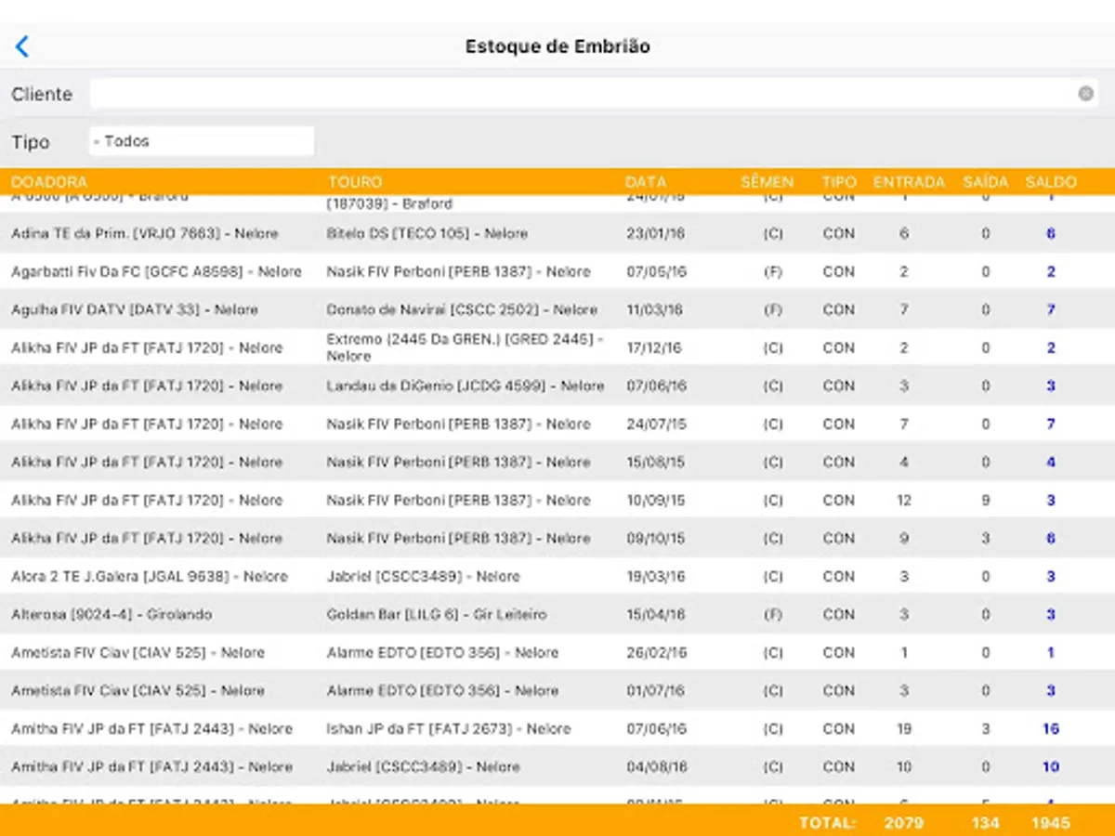Click date 19/03/16
The image size is (1115, 836).
655,576
